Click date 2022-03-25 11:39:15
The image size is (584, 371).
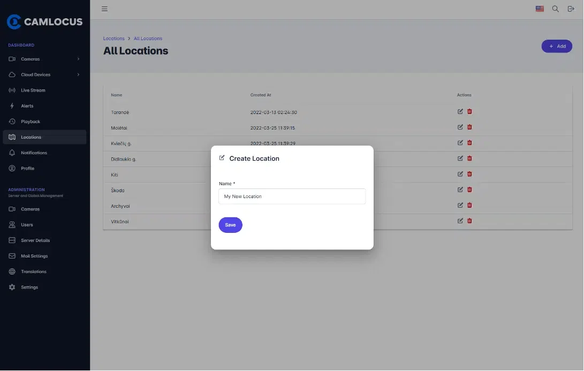coord(272,128)
